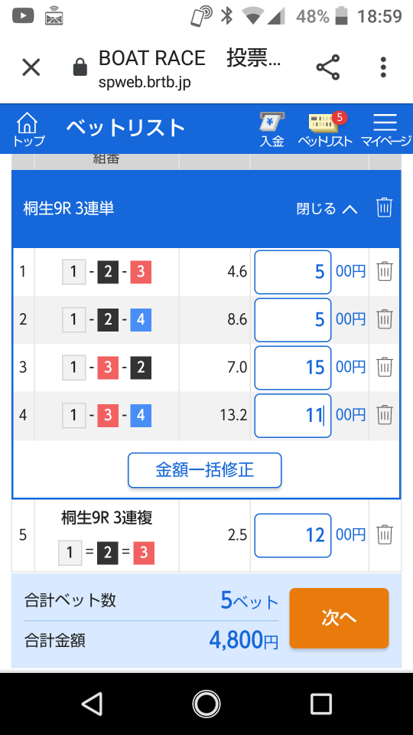Click the 金額一括修正 button

205,470
